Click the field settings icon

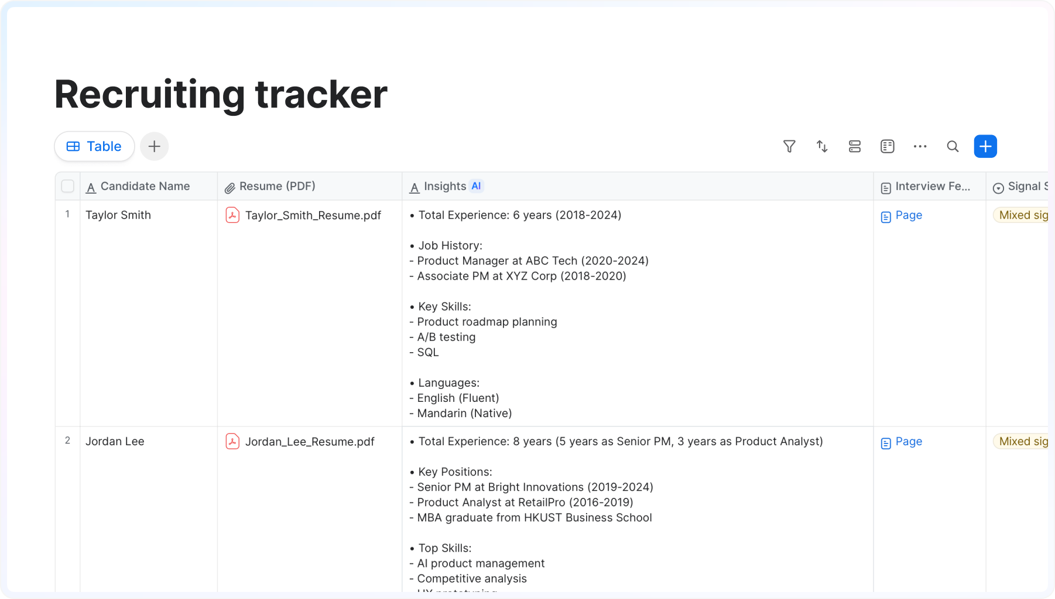(888, 146)
